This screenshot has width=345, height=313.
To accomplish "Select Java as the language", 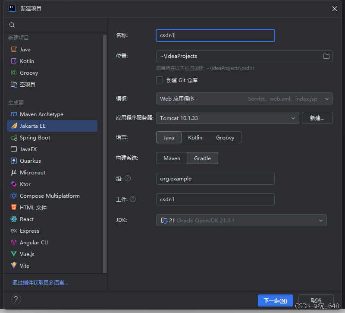I will [x=169, y=137].
